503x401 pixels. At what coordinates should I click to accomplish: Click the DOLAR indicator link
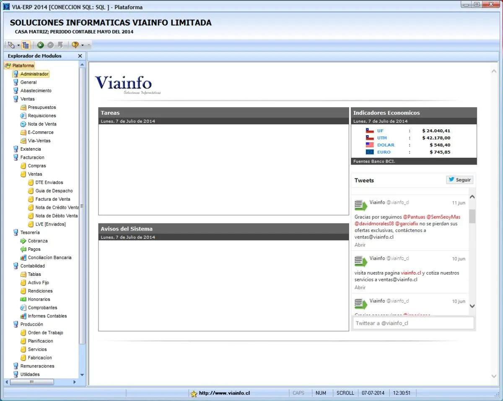(385, 145)
